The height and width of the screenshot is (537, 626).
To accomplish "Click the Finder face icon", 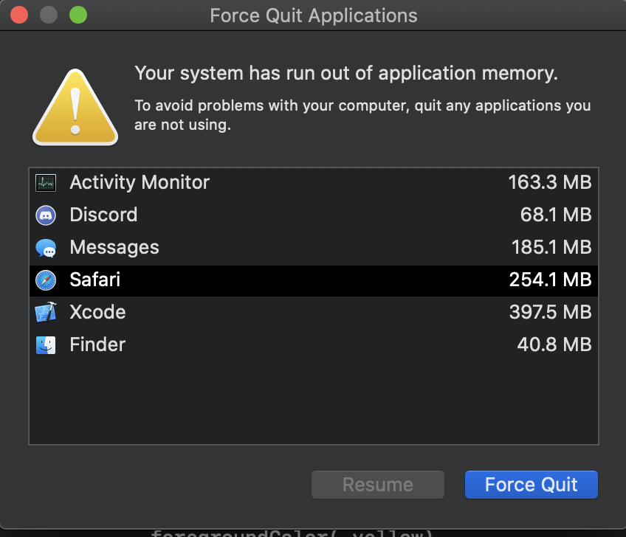I will 46,344.
